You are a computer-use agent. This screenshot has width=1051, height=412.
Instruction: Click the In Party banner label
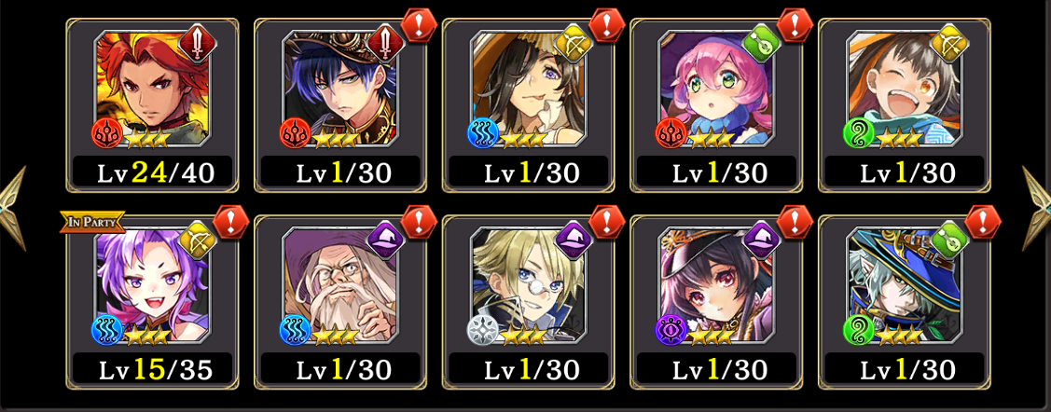point(93,222)
